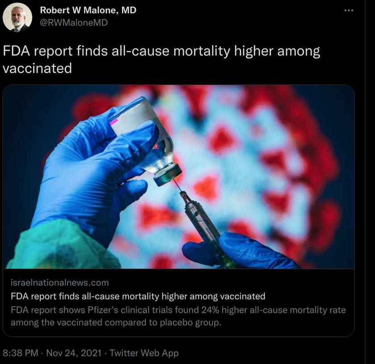Open the israelnationalnews.com domain link
Image resolution: width=375 pixels, height=364 pixels.
click(x=60, y=283)
